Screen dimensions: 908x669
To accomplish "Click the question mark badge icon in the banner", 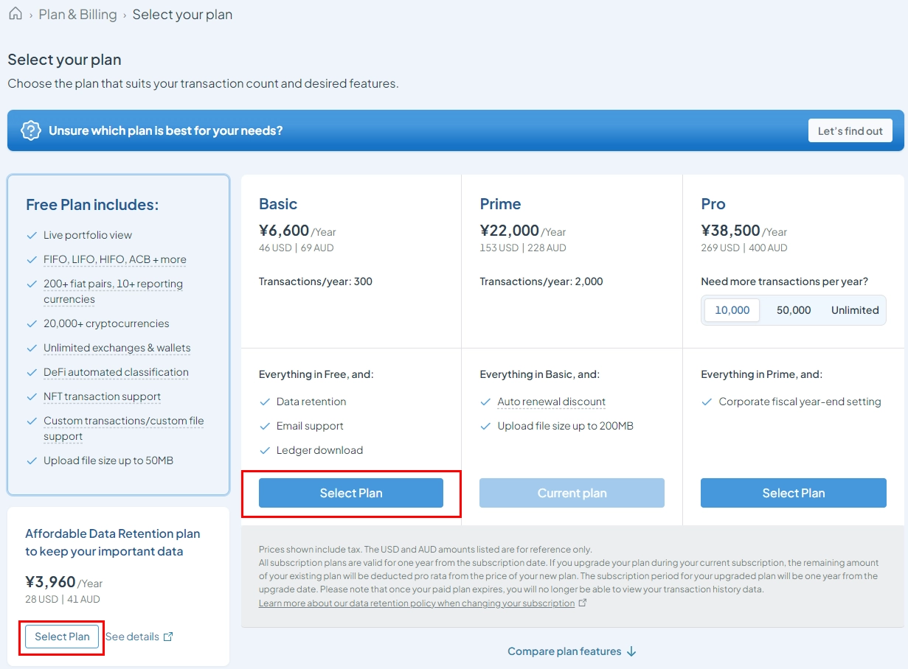I will point(30,130).
